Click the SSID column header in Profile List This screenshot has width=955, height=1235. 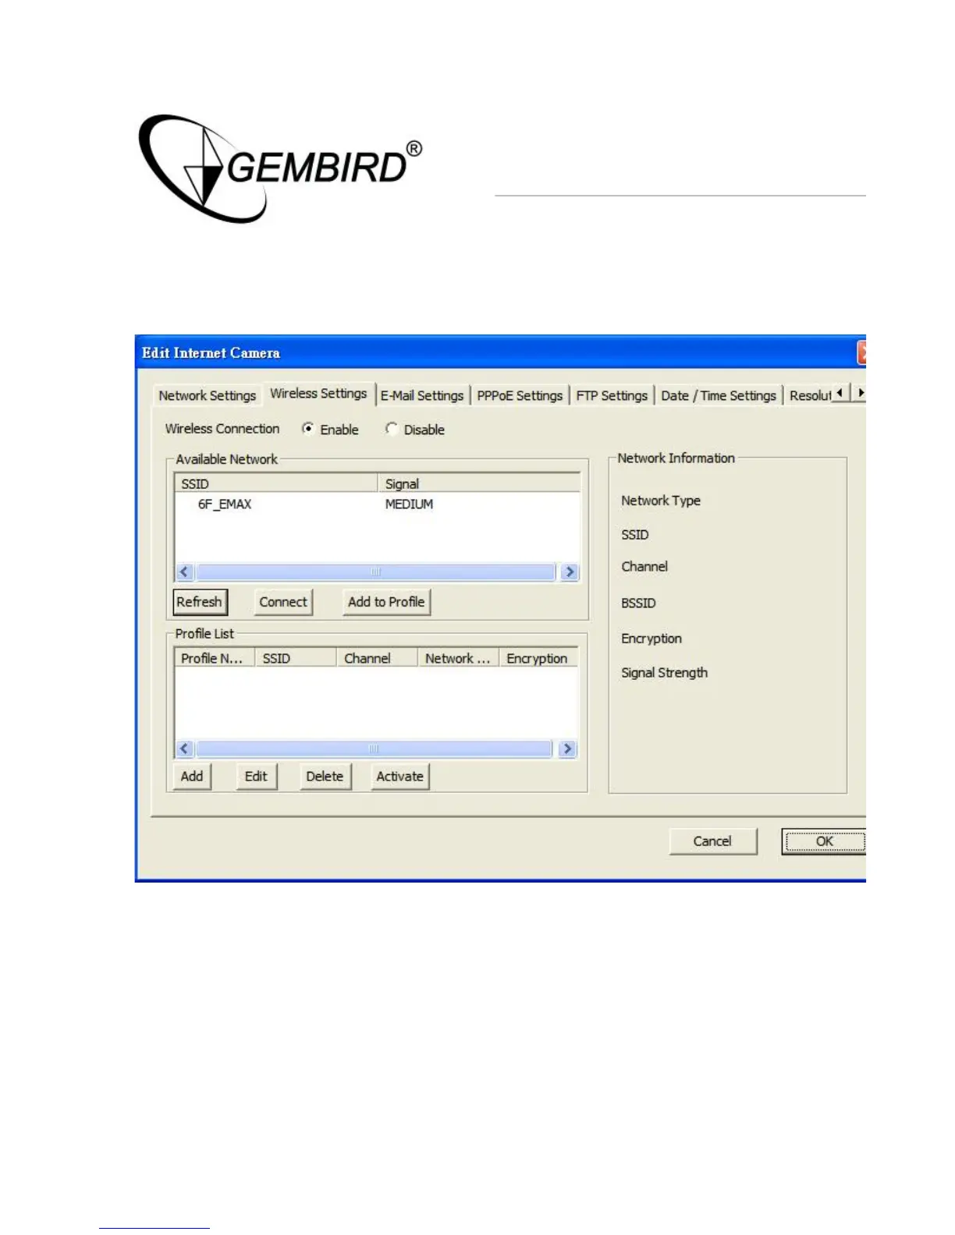coord(296,658)
